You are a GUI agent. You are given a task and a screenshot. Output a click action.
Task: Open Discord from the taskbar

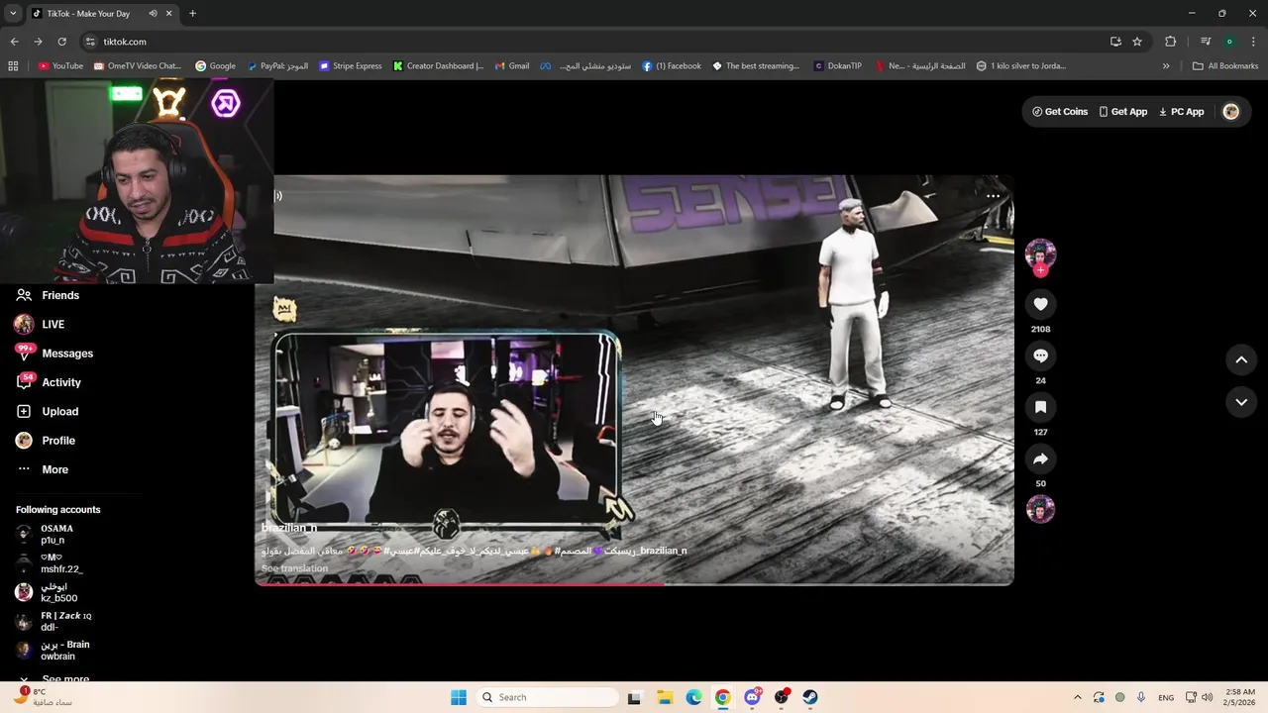752,697
